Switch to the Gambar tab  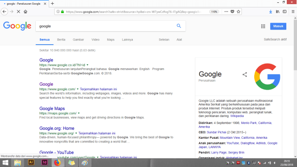[x=78, y=39]
